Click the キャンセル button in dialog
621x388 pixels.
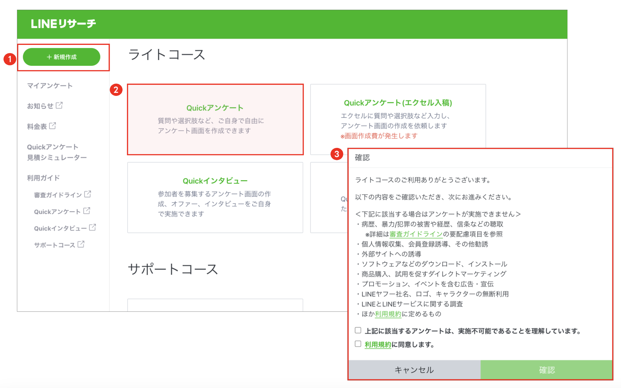pos(414,370)
